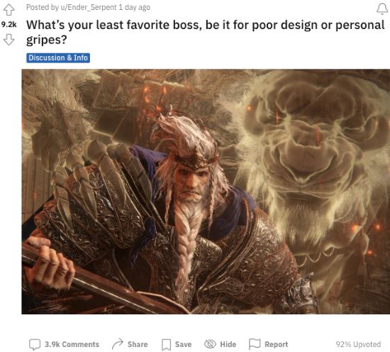The image size is (390, 352).
Task: Filter by Discussion & Info flair tag
Action: coord(58,57)
